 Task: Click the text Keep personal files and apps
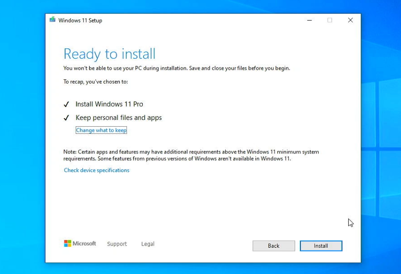coord(119,118)
